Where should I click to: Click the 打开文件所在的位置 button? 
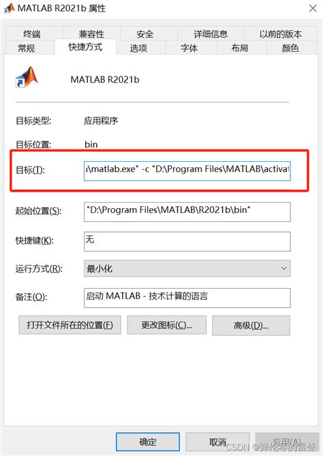(x=70, y=325)
